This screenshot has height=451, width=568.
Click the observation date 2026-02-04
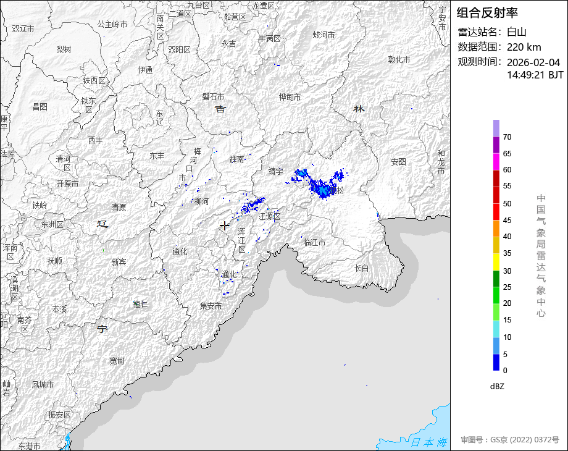pyautogui.click(x=533, y=62)
